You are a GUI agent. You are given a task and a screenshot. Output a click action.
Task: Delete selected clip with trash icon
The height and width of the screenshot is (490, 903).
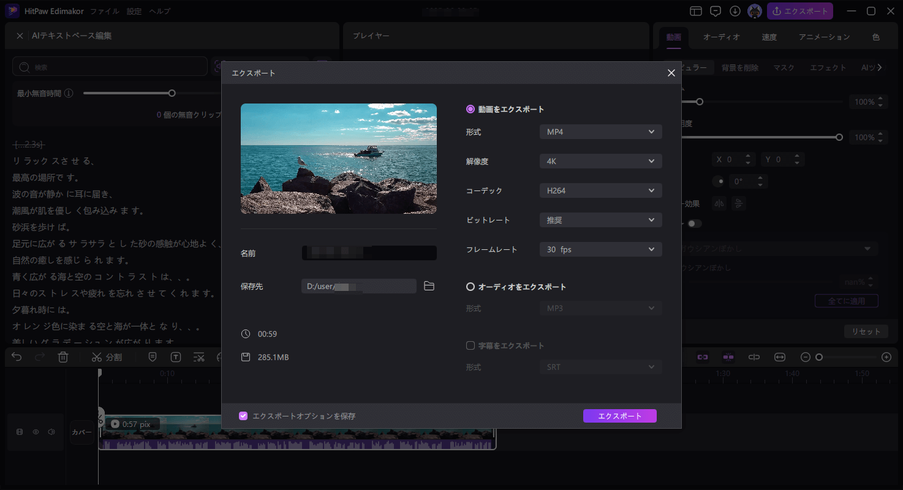pos(63,357)
